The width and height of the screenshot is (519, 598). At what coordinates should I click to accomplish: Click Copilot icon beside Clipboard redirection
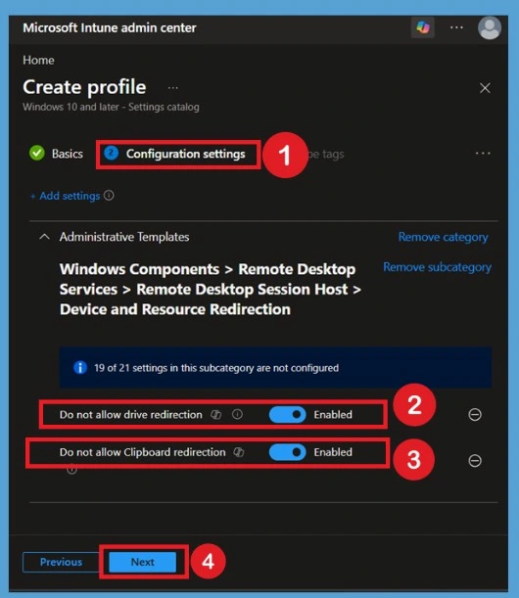pos(239,452)
